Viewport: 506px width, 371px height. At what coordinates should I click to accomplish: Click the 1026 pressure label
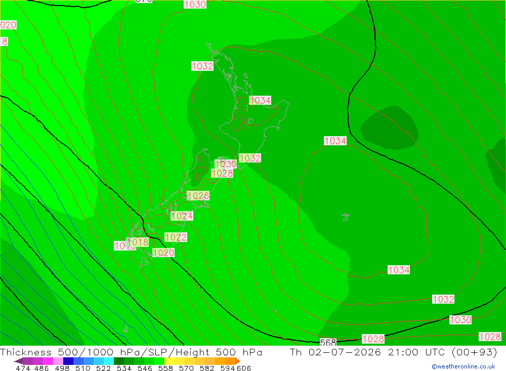[198, 195]
